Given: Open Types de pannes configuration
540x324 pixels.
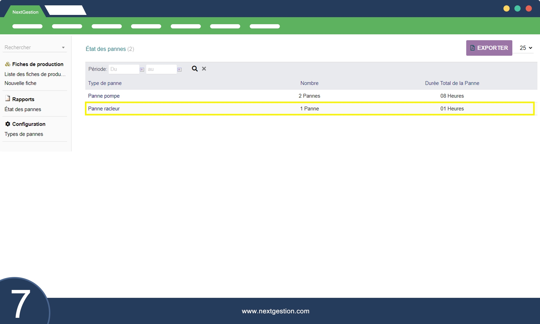Looking at the screenshot, I should 24,134.
